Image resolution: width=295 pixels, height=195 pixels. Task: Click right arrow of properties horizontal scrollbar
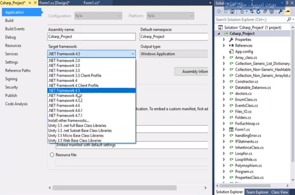coord(206,187)
